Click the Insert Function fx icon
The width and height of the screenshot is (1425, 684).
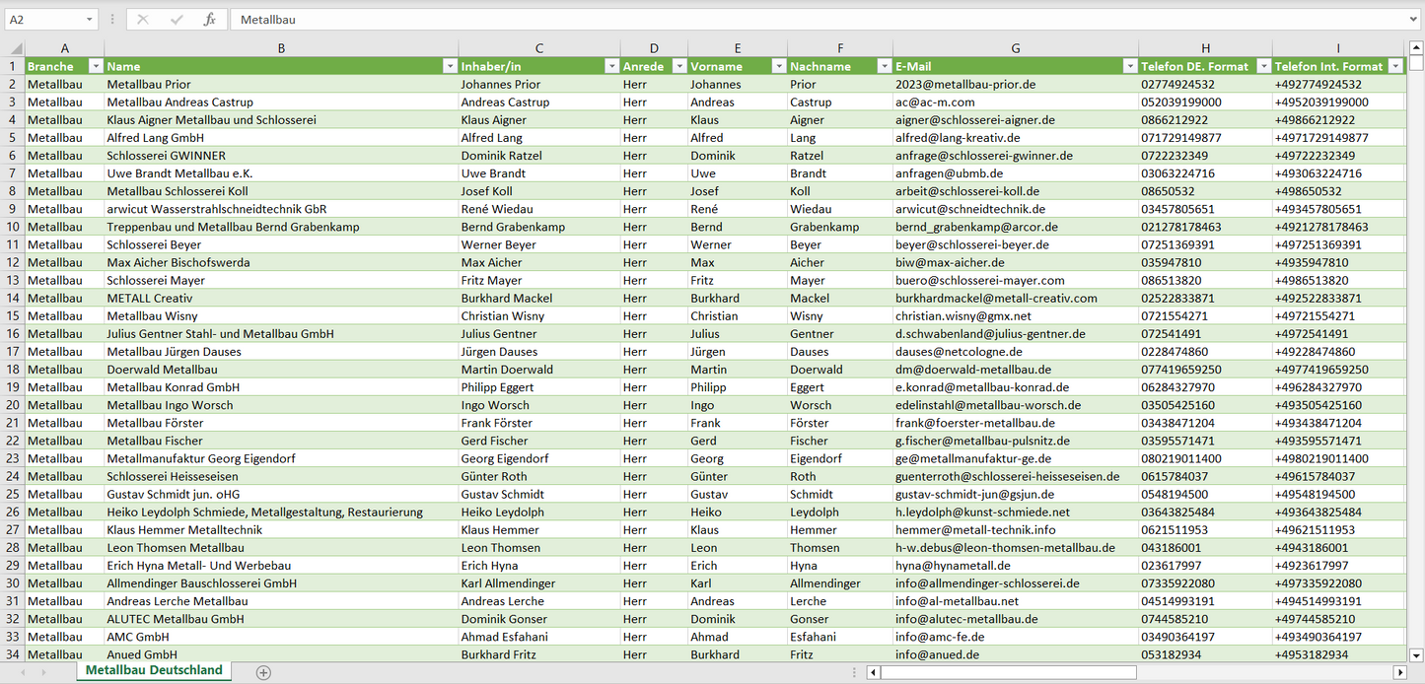(x=209, y=20)
